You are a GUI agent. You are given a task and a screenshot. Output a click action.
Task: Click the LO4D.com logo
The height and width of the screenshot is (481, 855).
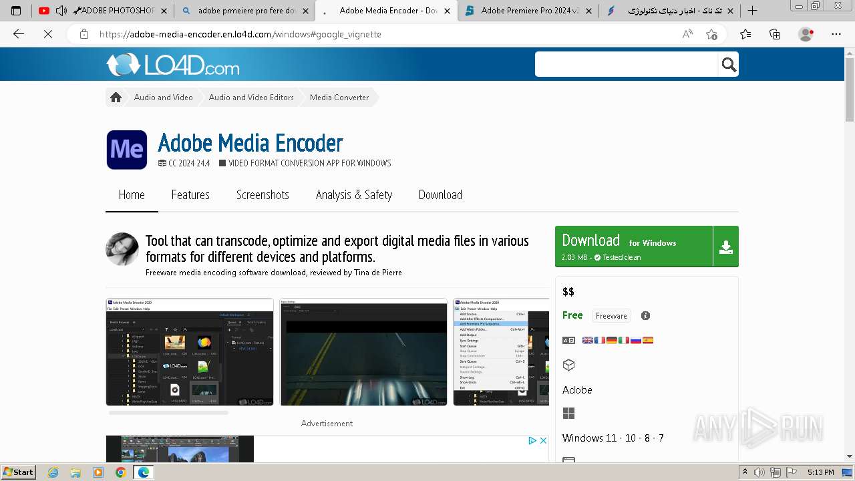(172, 65)
